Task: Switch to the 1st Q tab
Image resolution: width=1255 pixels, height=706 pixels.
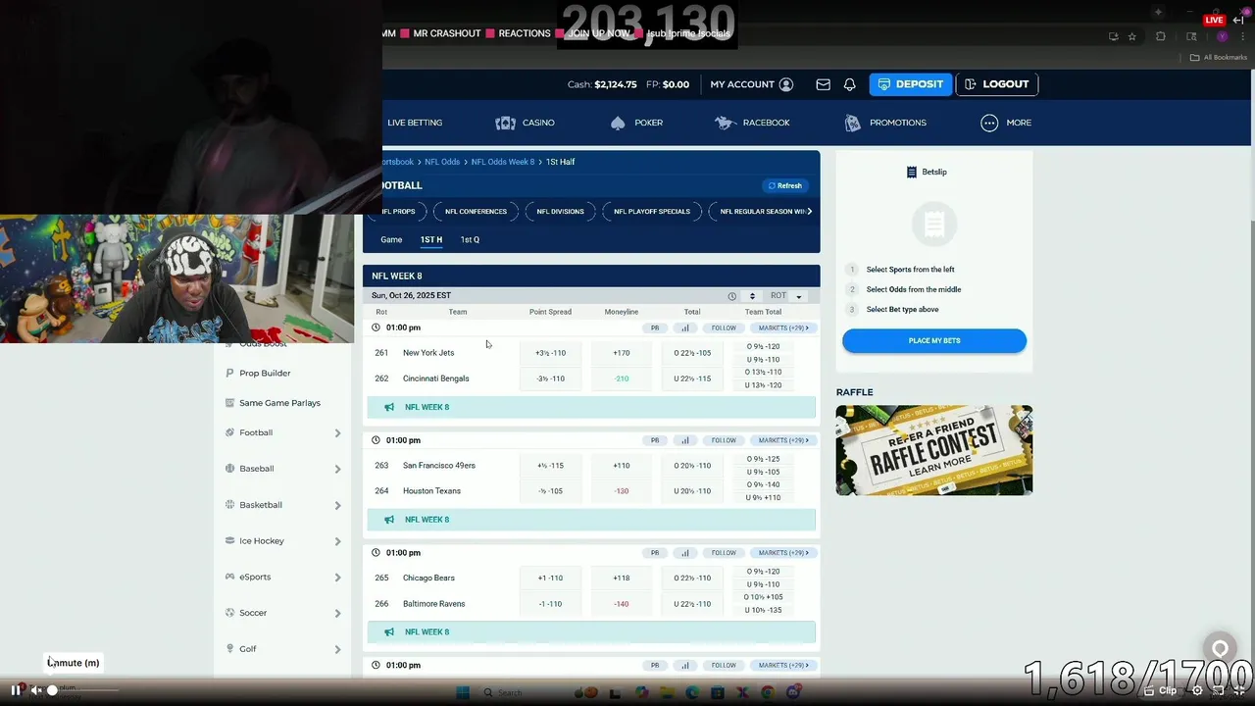Action: [470, 239]
